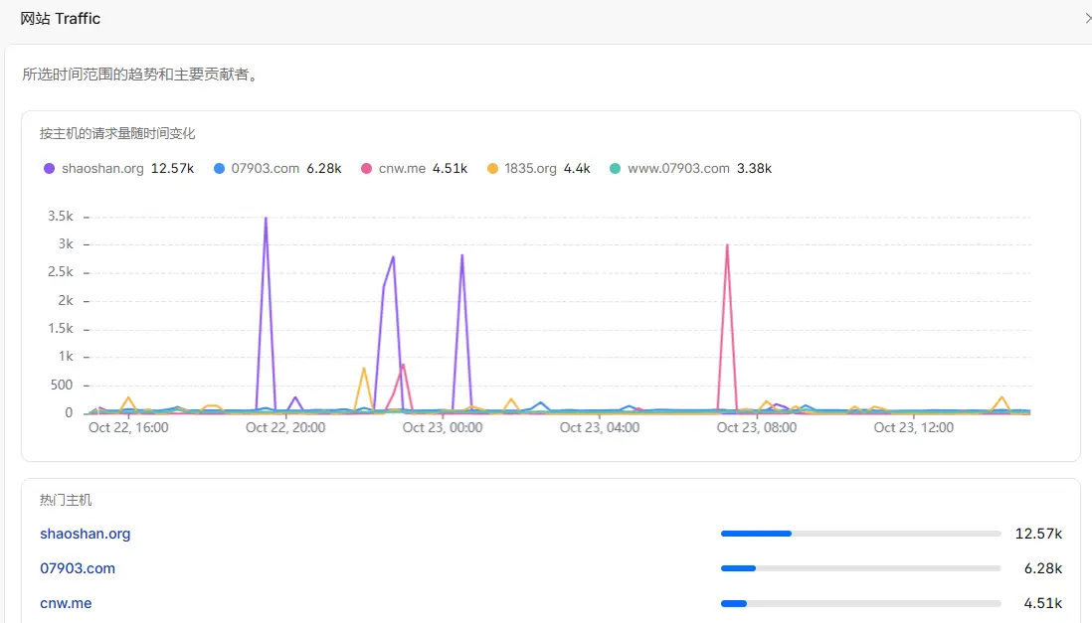Expand the chevron beside 网站 Traffic header
This screenshot has width=1092, height=623.
(1087, 18)
